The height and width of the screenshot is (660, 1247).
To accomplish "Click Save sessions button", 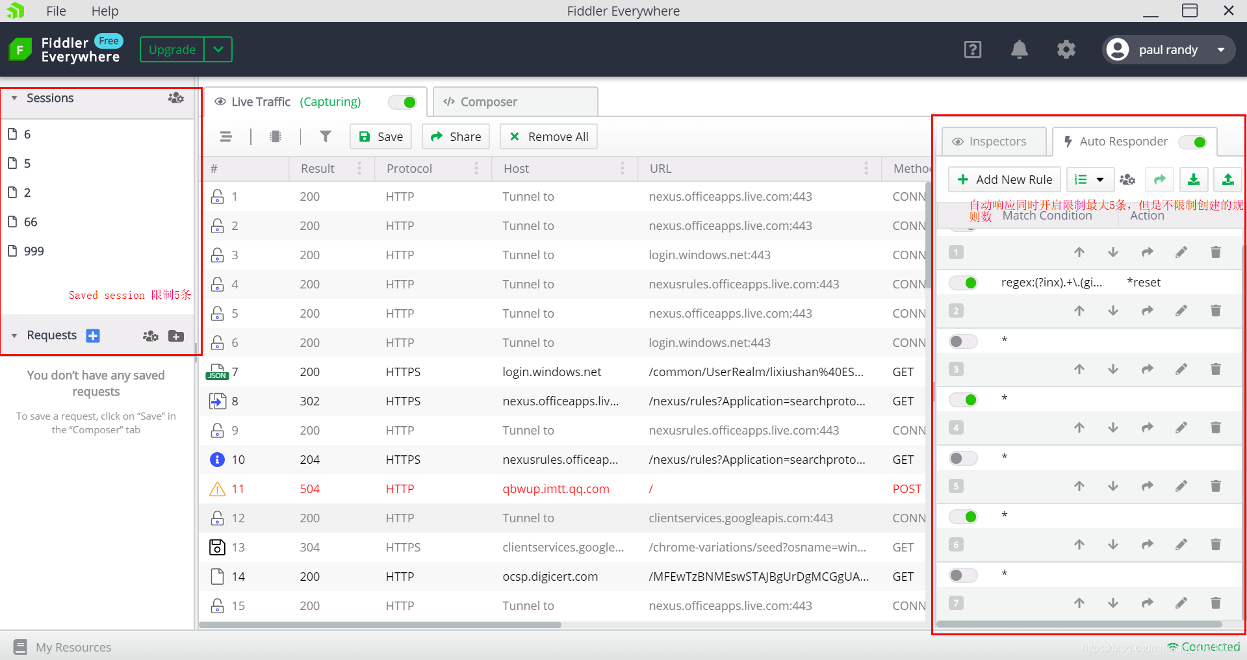I will tap(381, 136).
